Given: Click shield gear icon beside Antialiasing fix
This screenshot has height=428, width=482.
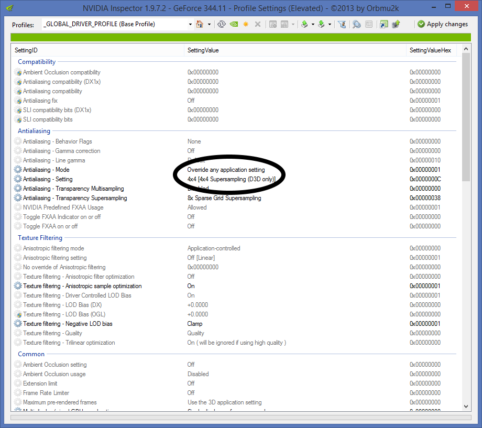Looking at the screenshot, I should [18, 101].
